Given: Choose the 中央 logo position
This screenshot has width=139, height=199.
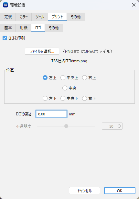Looking at the screenshot, I should (65, 88).
